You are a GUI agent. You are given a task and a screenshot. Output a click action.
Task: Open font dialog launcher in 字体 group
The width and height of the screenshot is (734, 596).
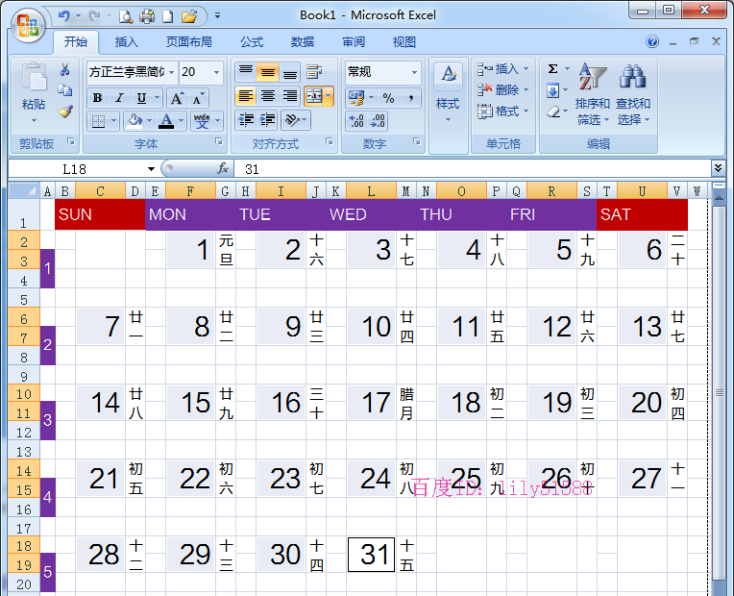pyautogui.click(x=219, y=141)
